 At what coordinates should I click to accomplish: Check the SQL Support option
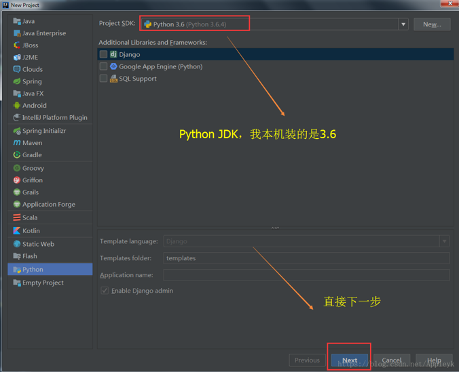(103, 79)
